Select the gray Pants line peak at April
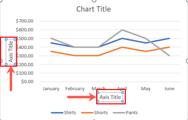The height and width of the screenshot is (120, 188). (122, 30)
